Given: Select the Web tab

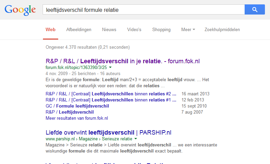Looking at the screenshot, I should coord(50,30).
